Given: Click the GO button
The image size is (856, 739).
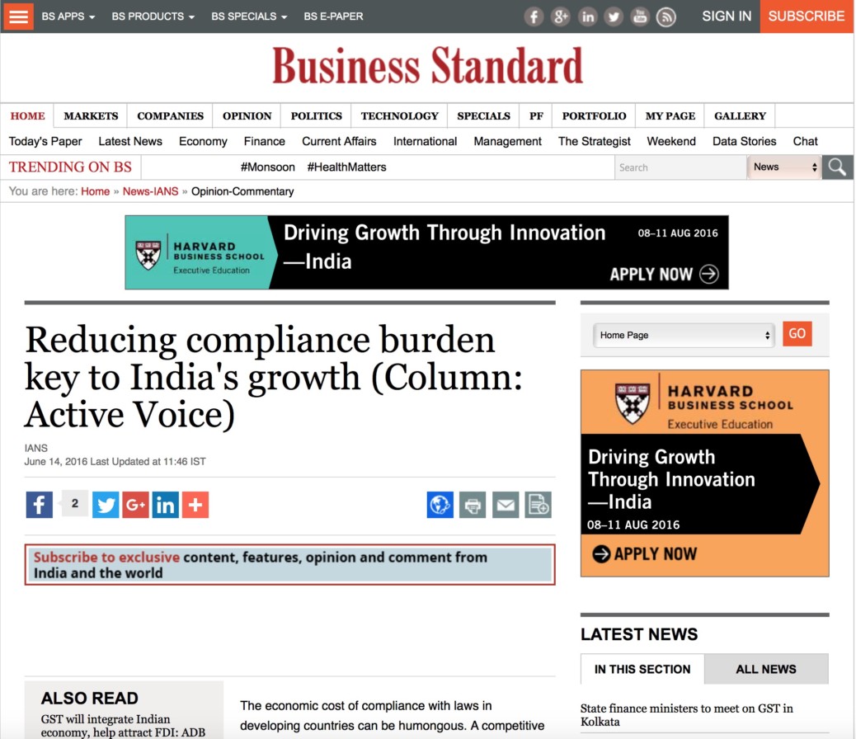Looking at the screenshot, I should pyautogui.click(x=797, y=334).
